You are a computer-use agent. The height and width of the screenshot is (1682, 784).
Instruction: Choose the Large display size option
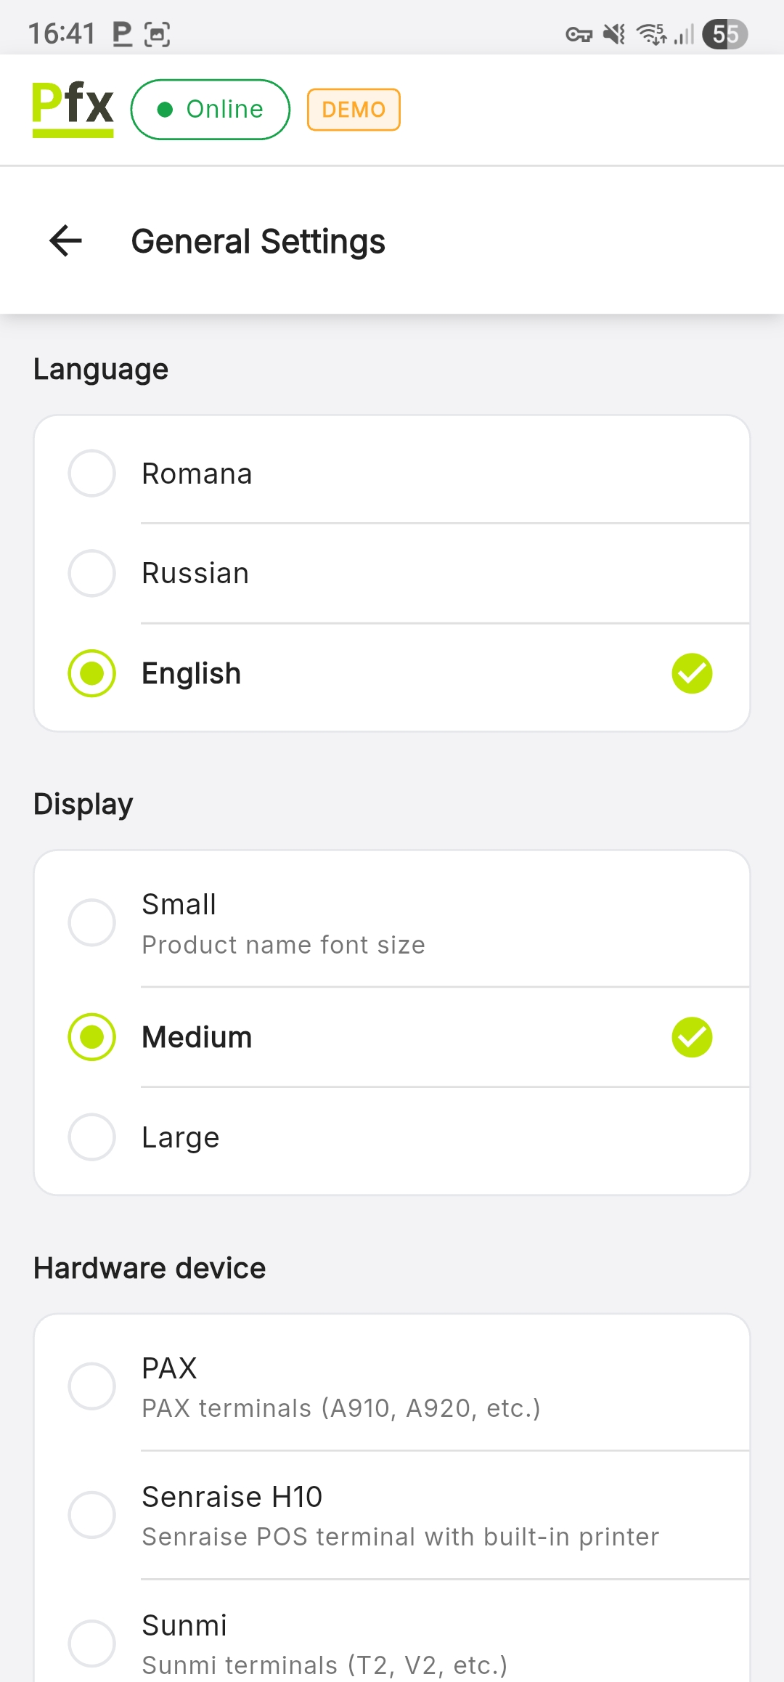click(92, 1137)
